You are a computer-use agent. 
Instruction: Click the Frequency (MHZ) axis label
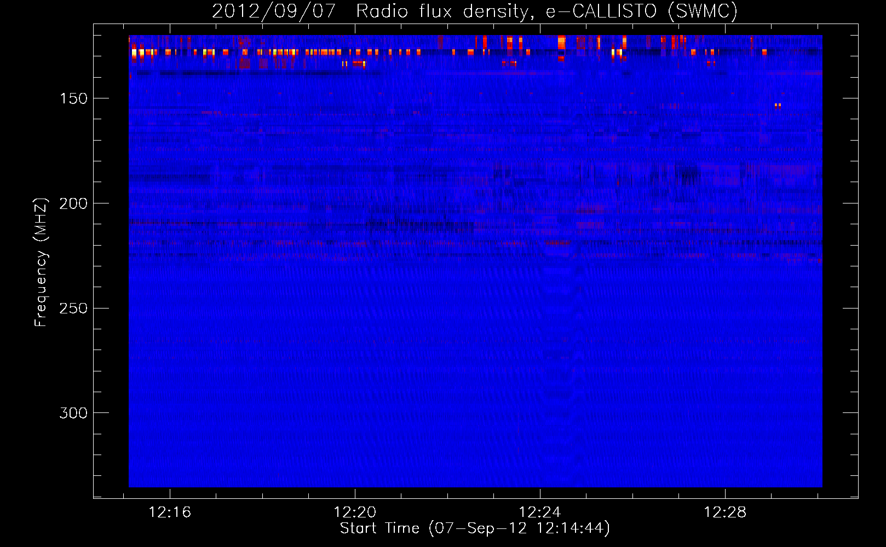click(x=41, y=262)
